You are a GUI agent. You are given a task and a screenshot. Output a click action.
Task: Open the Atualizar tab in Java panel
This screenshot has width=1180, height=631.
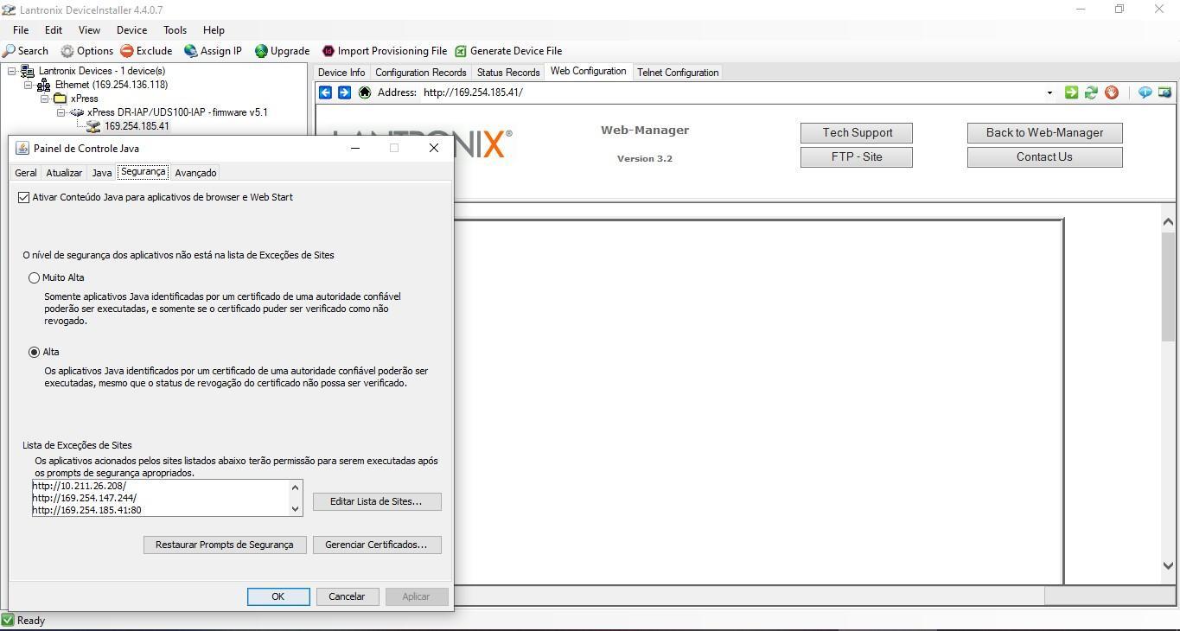(64, 173)
